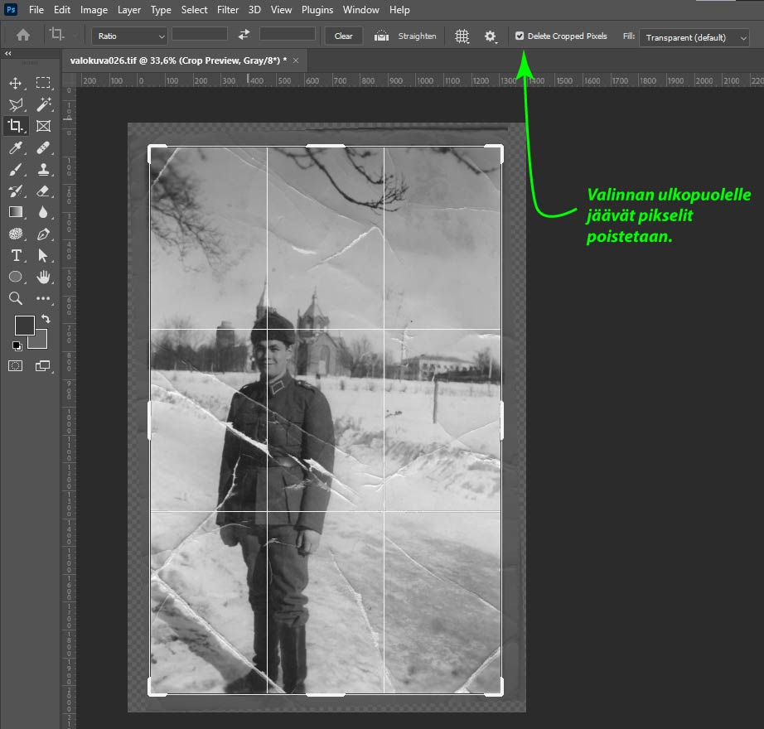Open the Image menu

click(x=94, y=10)
